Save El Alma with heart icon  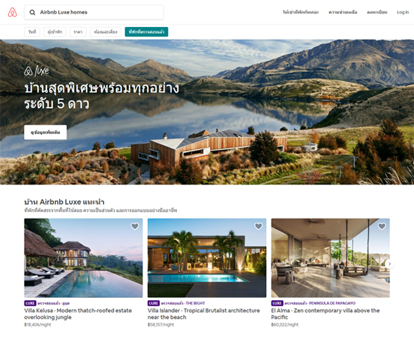pyautogui.click(x=382, y=226)
